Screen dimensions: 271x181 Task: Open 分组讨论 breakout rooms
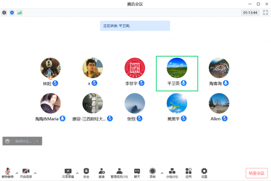[x=172, y=172]
